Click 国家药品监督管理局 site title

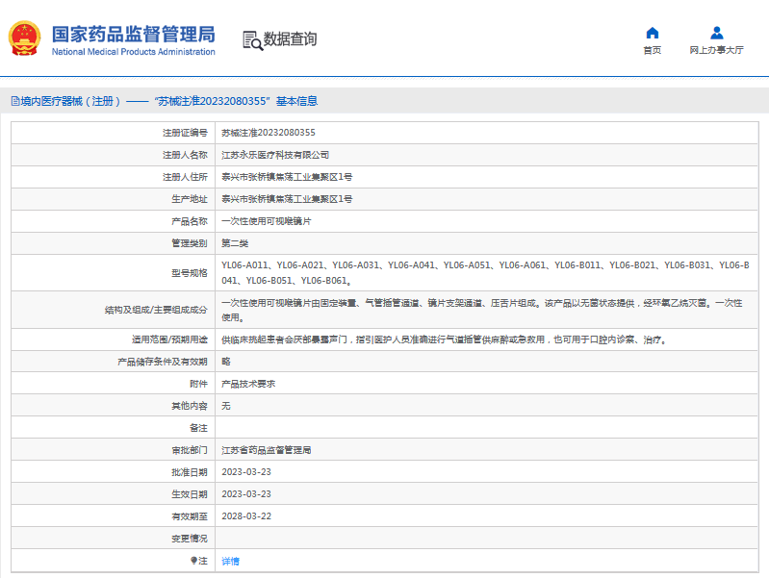(x=134, y=35)
